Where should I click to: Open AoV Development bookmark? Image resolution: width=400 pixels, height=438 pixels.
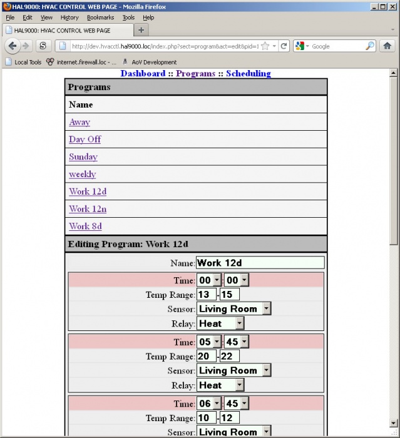pyautogui.click(x=150, y=62)
